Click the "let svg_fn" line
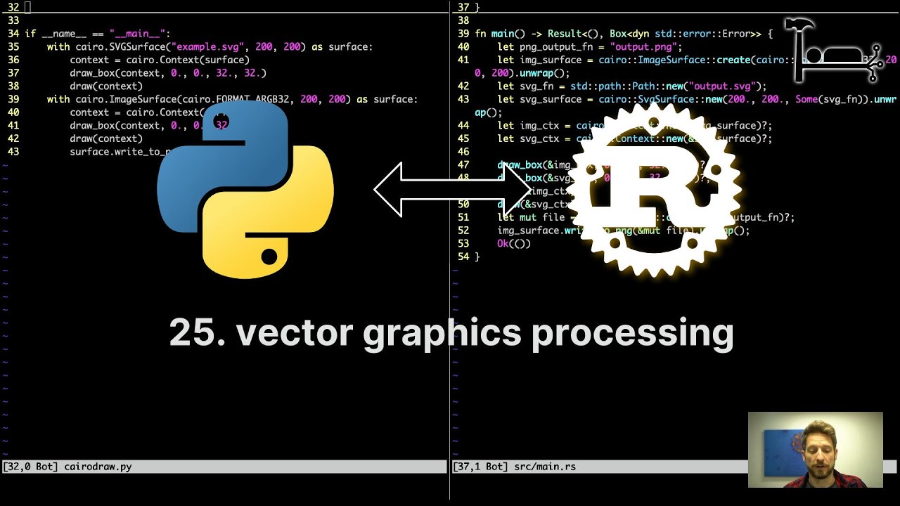Screen dimensions: 900x506 [x=632, y=86]
